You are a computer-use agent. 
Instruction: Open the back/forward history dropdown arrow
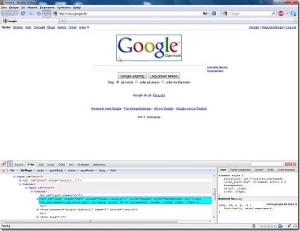point(17,13)
